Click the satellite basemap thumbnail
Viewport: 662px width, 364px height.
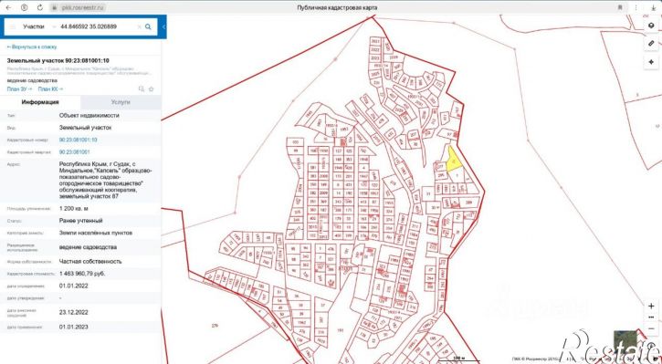[625, 341]
